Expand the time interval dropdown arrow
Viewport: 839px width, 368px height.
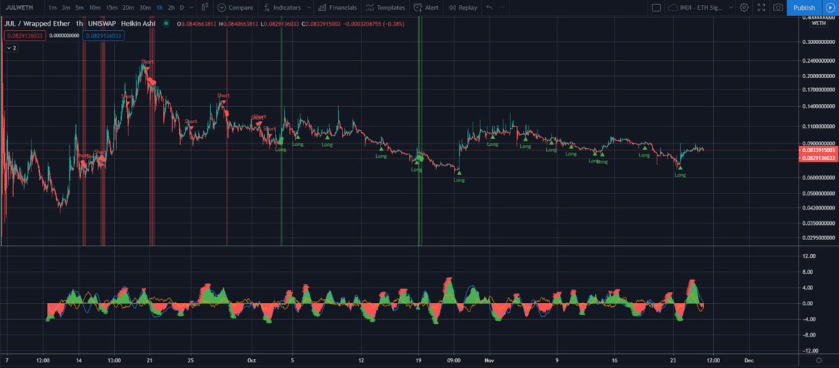click(x=192, y=8)
